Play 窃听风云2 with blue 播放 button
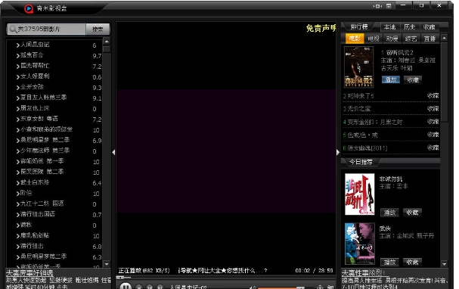The image size is (459, 289). pos(390,79)
